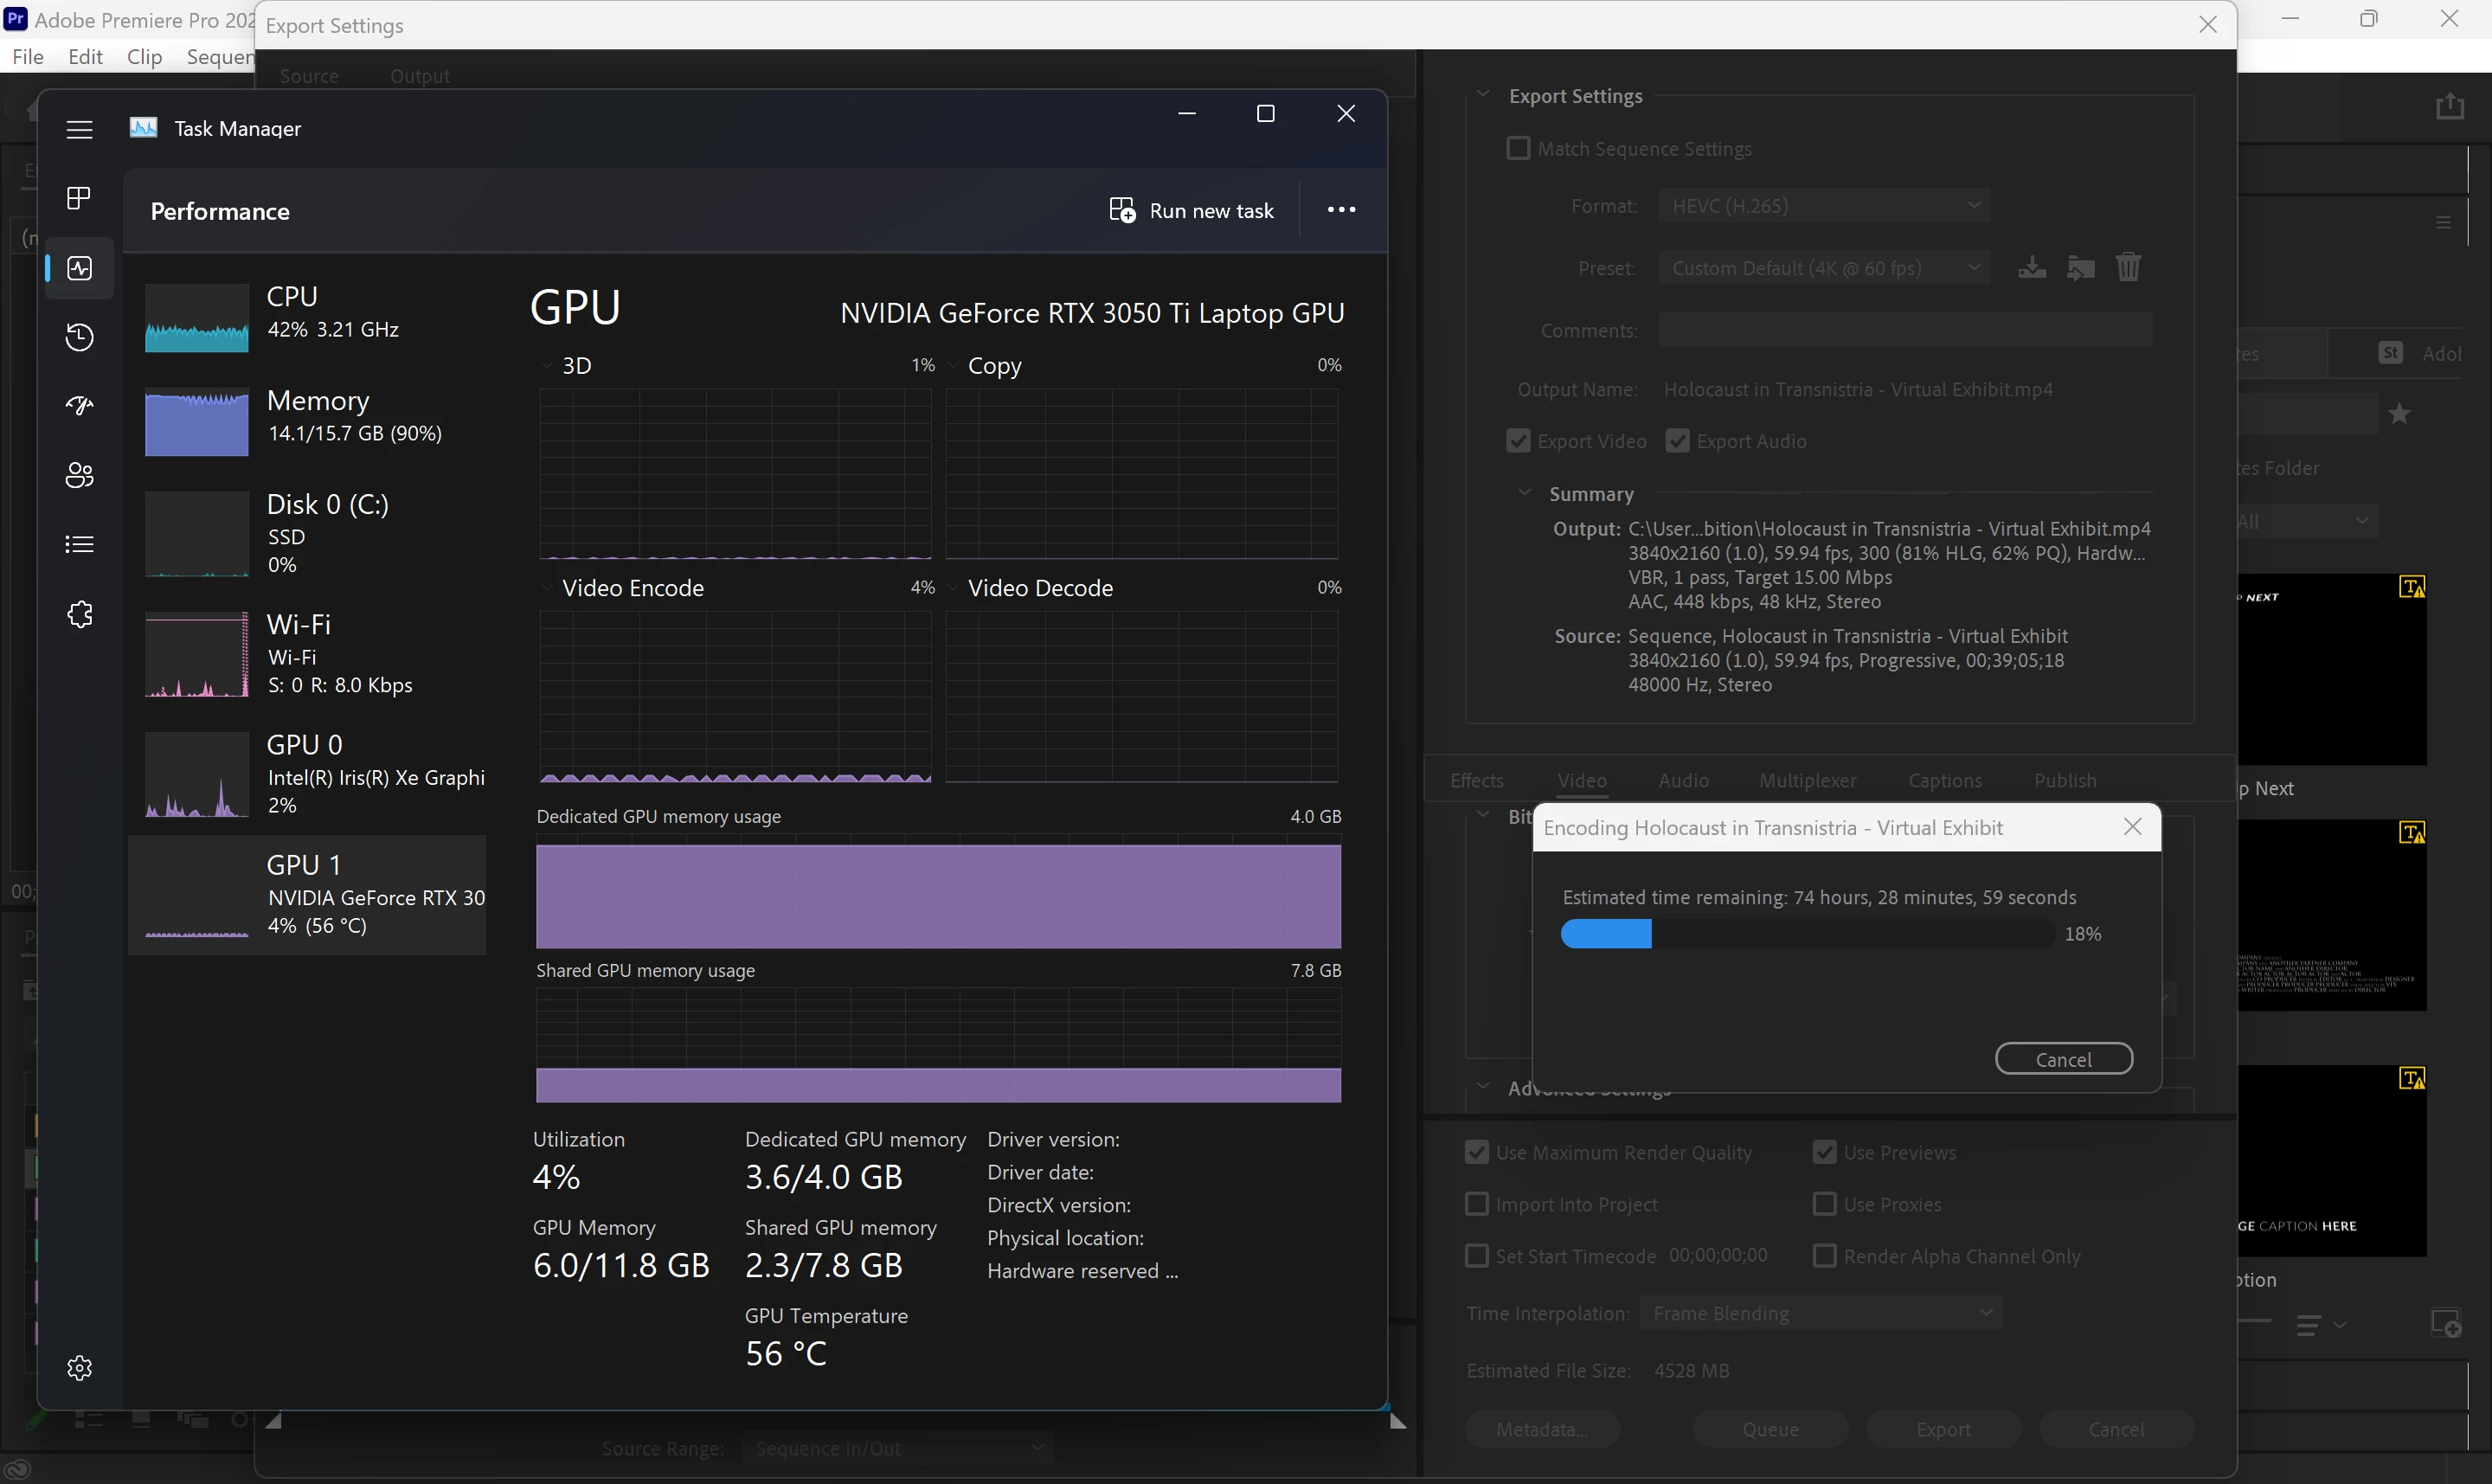The width and height of the screenshot is (2492, 1484).
Task: Open the Startup apps page icon
Action: point(79,406)
